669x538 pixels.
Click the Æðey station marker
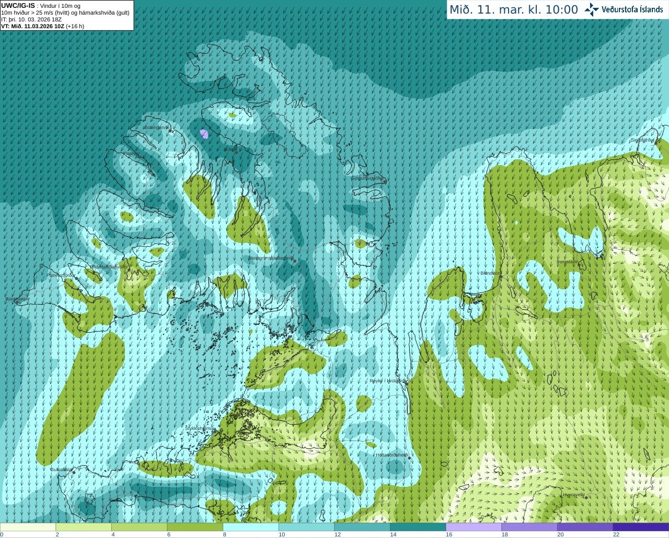point(236,152)
